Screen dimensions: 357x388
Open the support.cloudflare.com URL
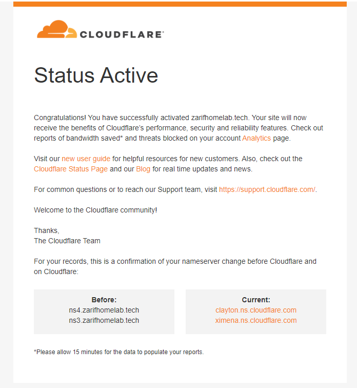point(267,189)
